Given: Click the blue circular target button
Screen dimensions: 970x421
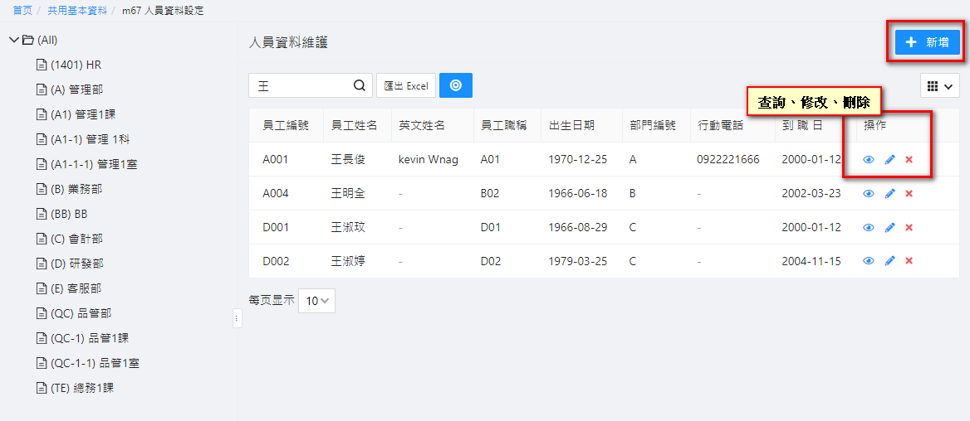Looking at the screenshot, I should tap(455, 85).
